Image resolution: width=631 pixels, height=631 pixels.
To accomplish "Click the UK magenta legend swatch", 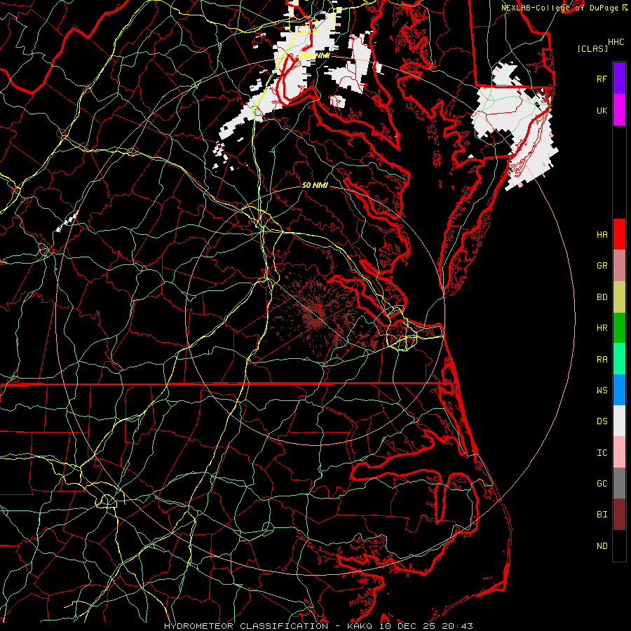I will tap(619, 110).
